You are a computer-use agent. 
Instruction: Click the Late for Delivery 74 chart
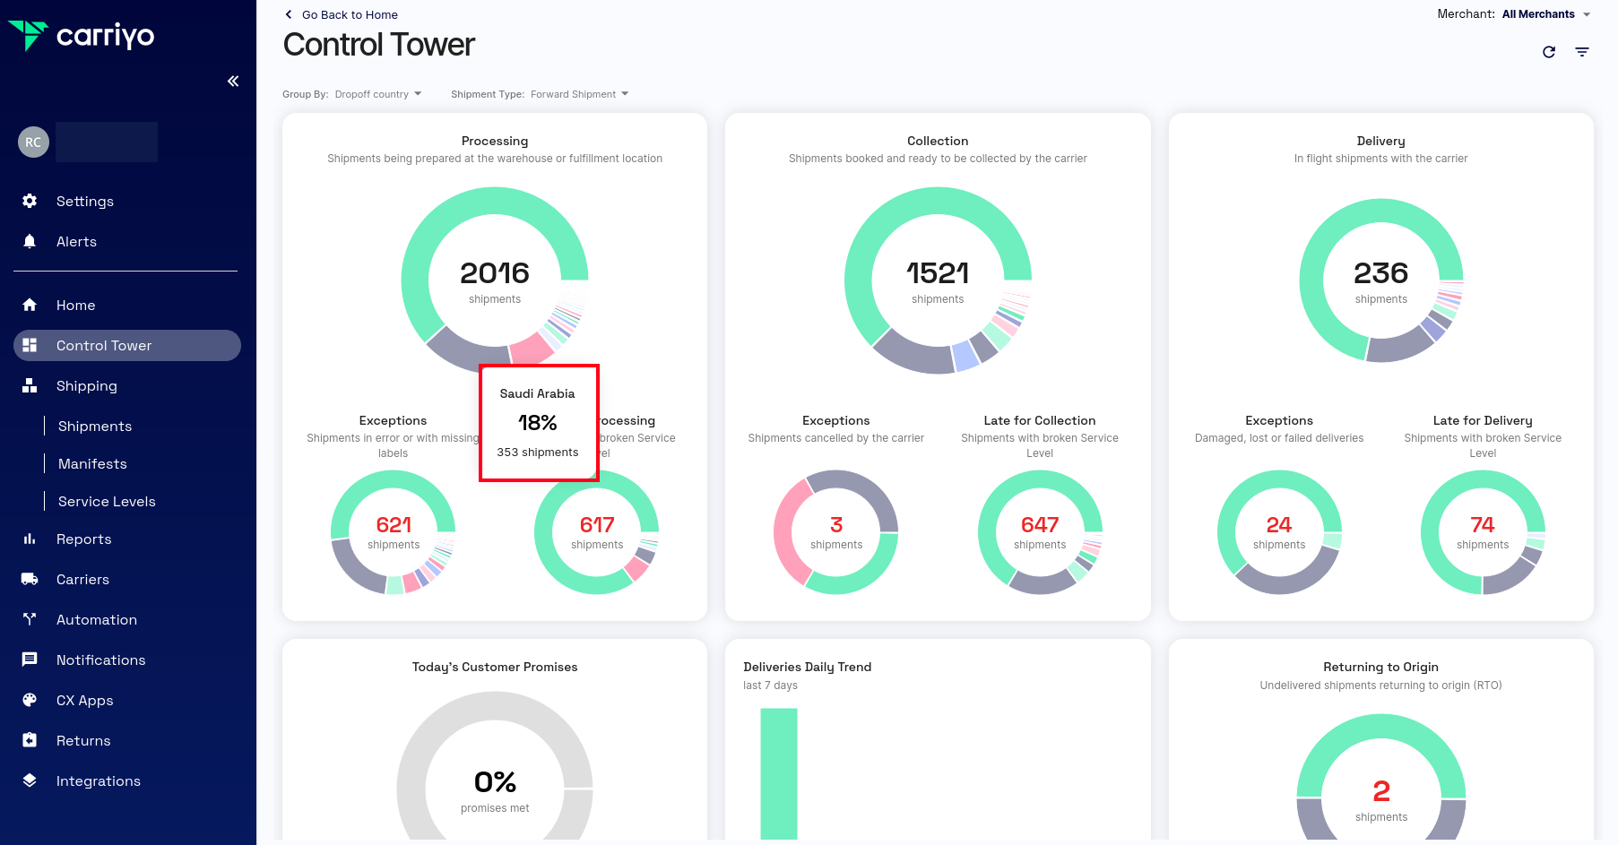point(1483,532)
